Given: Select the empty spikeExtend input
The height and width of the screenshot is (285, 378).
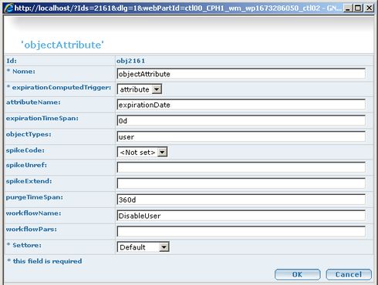Looking at the screenshot, I should pos(241,183).
